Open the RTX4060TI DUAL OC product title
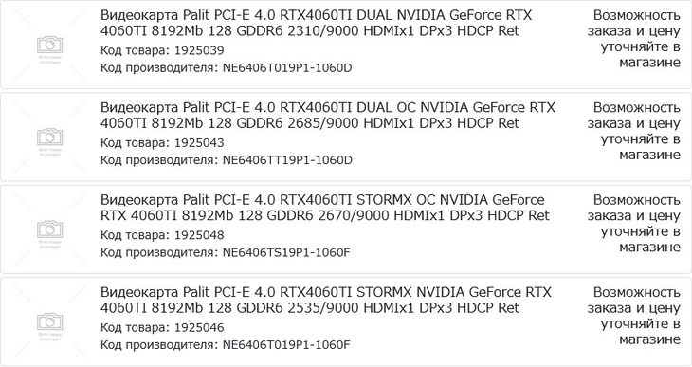Image resolution: width=692 pixels, height=367 pixels. (x=327, y=116)
